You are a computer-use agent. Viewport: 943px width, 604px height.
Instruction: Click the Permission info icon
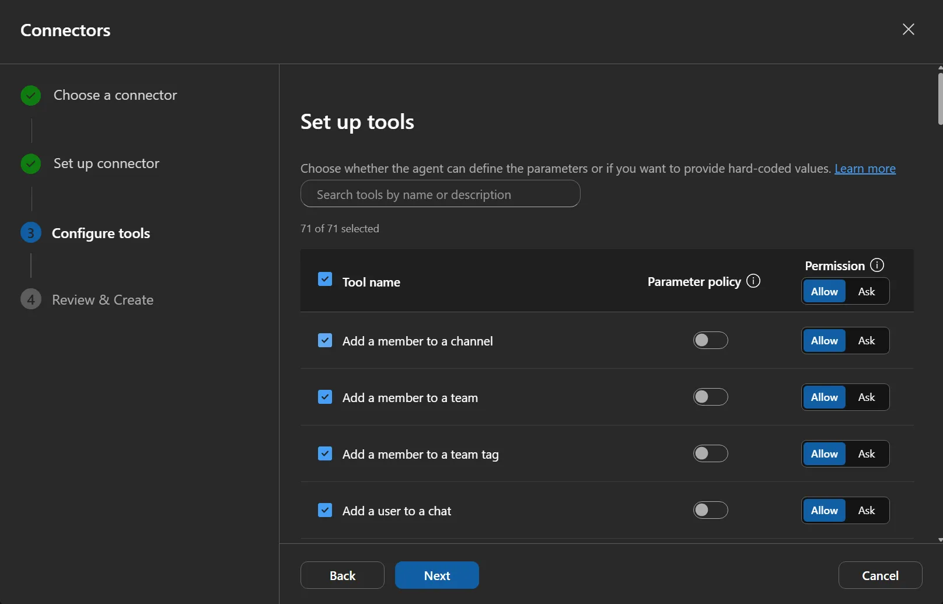pos(877,265)
